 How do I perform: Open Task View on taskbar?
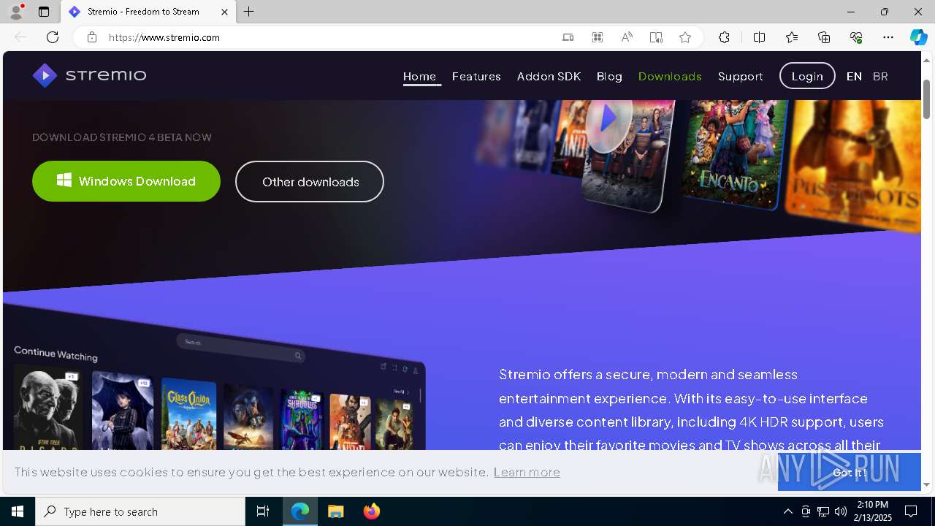(x=263, y=511)
